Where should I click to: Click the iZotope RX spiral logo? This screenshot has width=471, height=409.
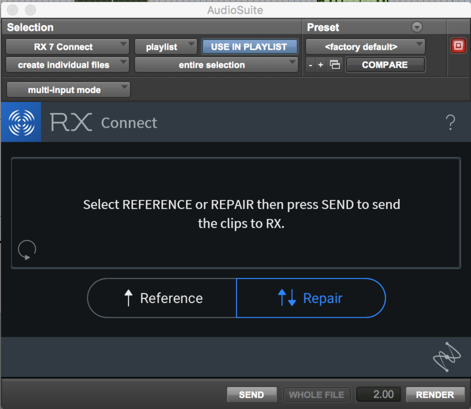point(21,122)
